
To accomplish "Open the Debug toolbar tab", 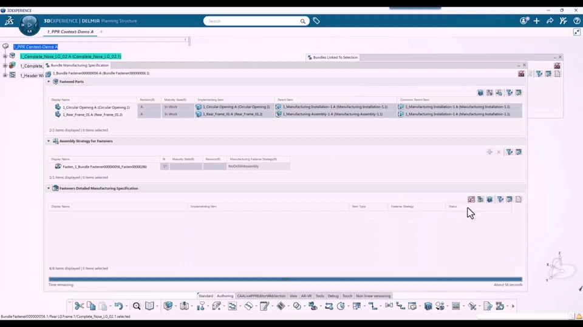I will (x=333, y=296).
